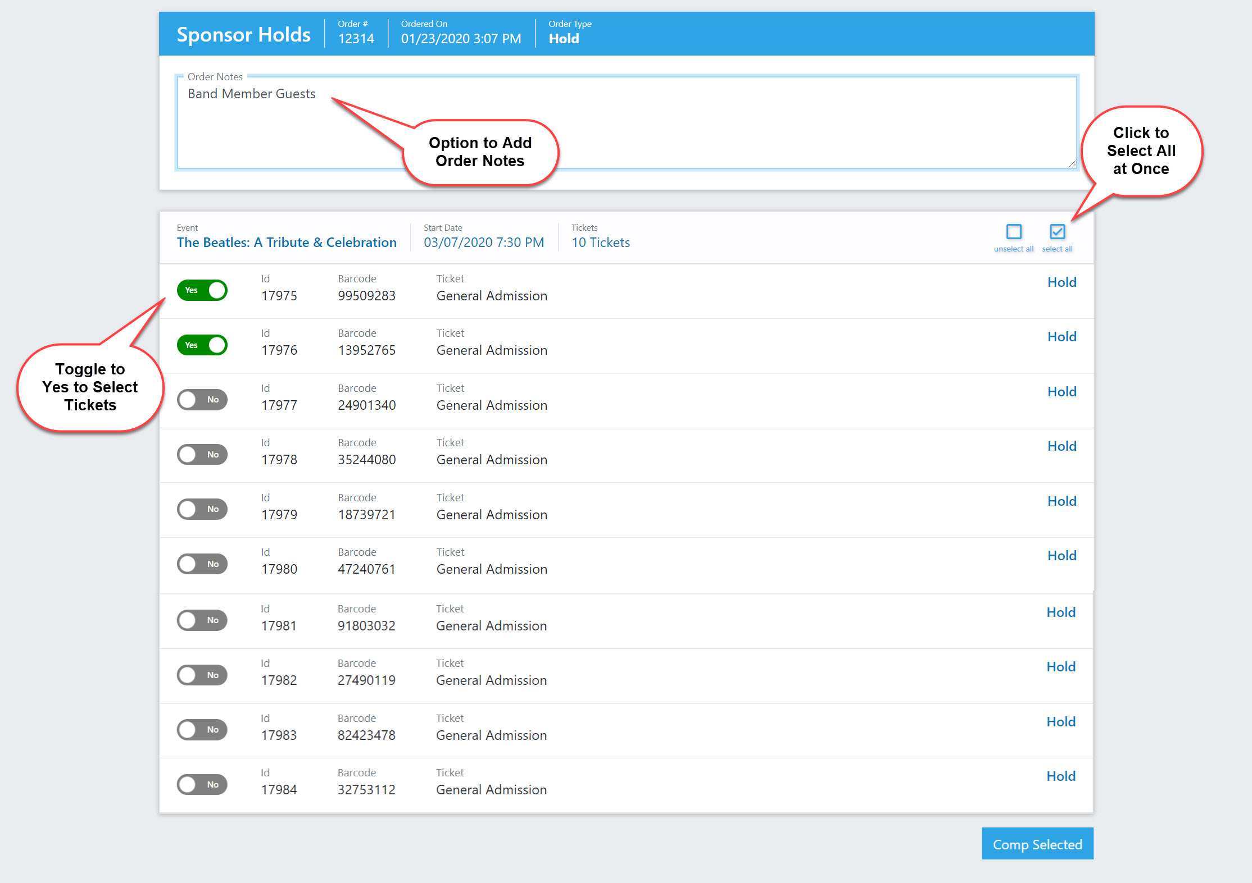Image resolution: width=1252 pixels, height=883 pixels.
Task: Click barcode 35244080
Action: click(366, 460)
